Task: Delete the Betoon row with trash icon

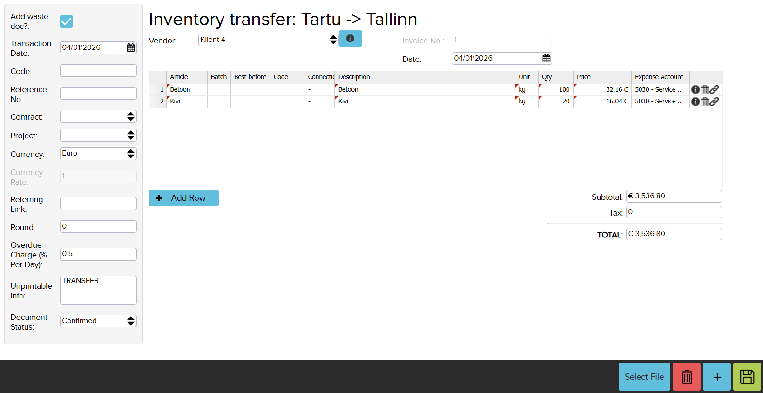Action: pos(705,89)
